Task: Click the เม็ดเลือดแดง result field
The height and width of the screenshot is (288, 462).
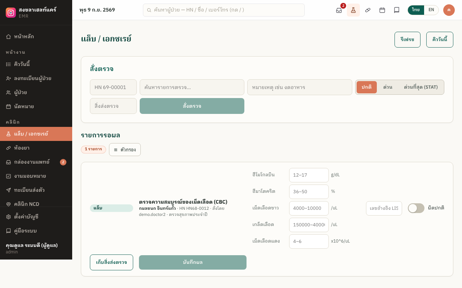Action: tap(309, 242)
